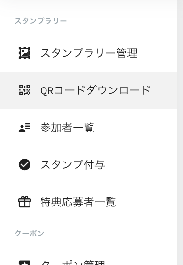Click blank area right of 特典応募者一覧 label

coord(147,202)
